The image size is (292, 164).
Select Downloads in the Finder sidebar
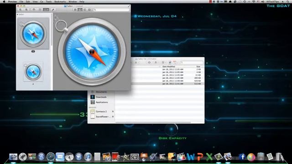click(101, 97)
